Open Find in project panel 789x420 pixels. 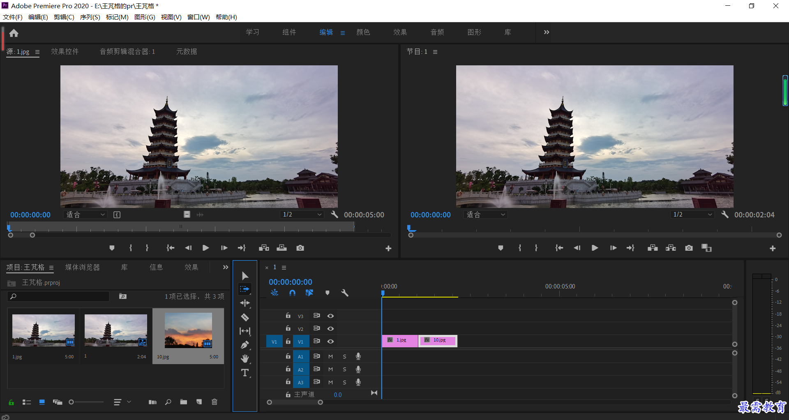[168, 402]
